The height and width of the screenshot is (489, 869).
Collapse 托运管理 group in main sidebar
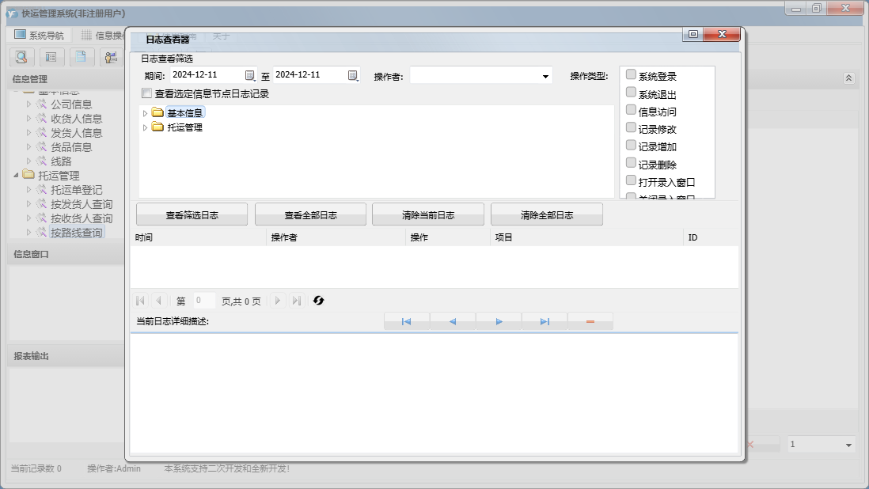(16, 175)
